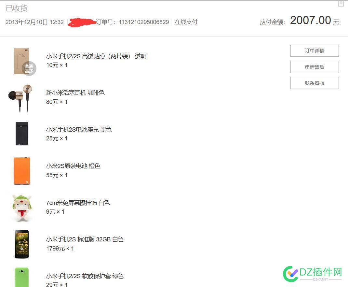Screen dimensions: 348x287
Task: Open the black battery charger thumbnail
Action: (22, 134)
